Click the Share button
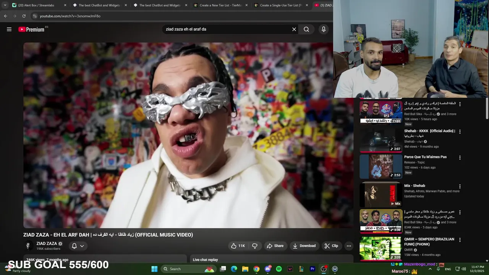The width and height of the screenshot is (489, 275). click(x=275, y=246)
